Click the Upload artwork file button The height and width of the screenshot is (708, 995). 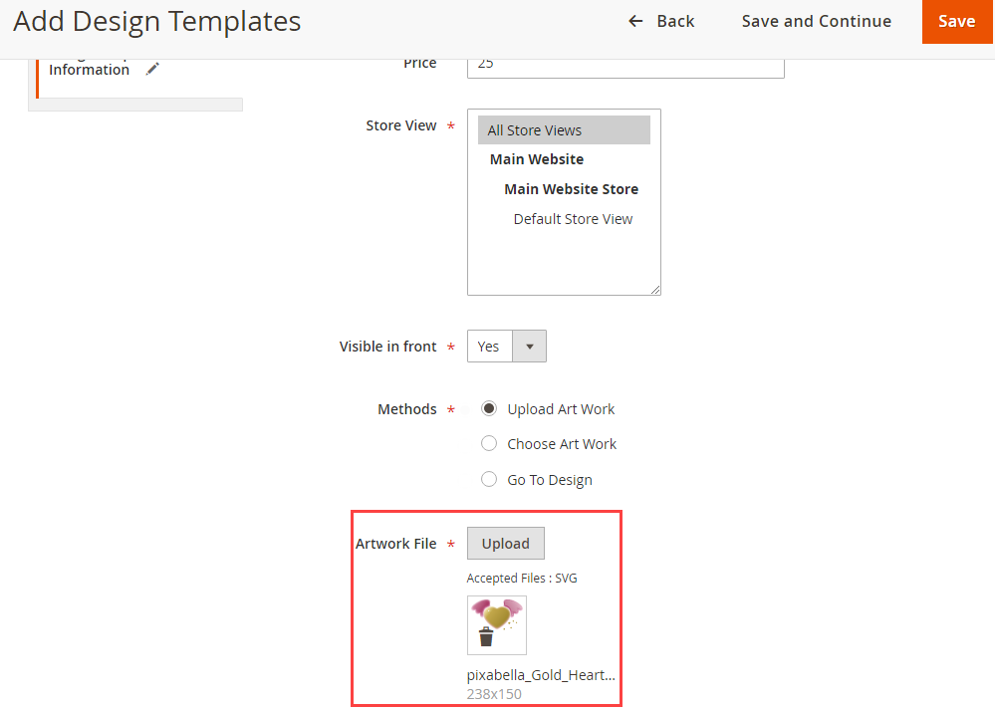(x=506, y=544)
